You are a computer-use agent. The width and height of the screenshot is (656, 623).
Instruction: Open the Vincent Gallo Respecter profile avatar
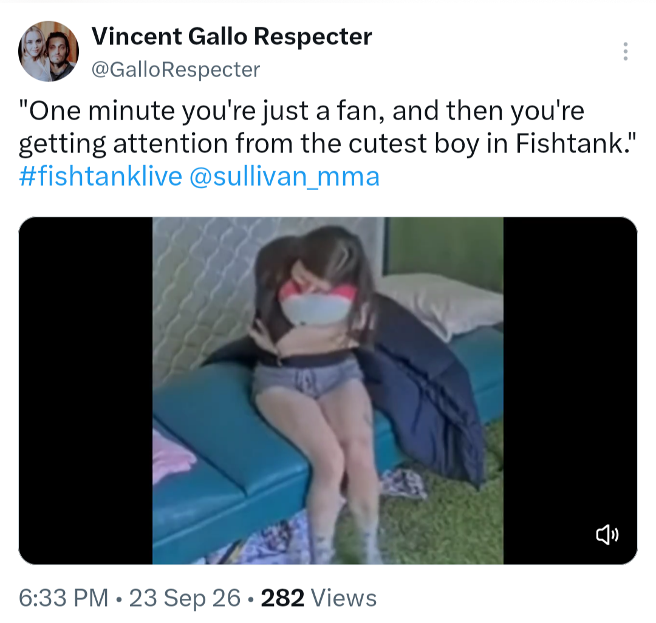[x=49, y=51]
